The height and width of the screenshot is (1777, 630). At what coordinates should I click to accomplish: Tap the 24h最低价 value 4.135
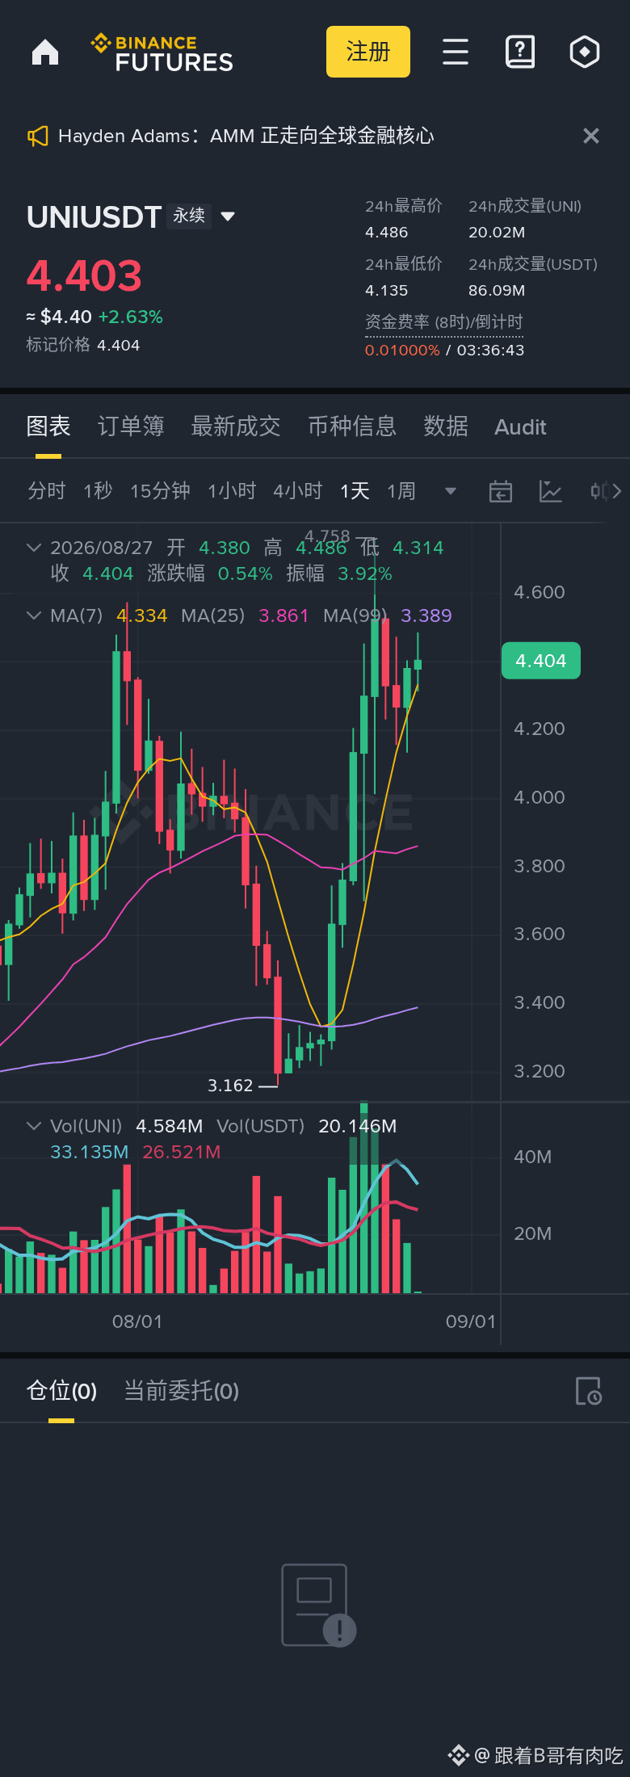(387, 291)
